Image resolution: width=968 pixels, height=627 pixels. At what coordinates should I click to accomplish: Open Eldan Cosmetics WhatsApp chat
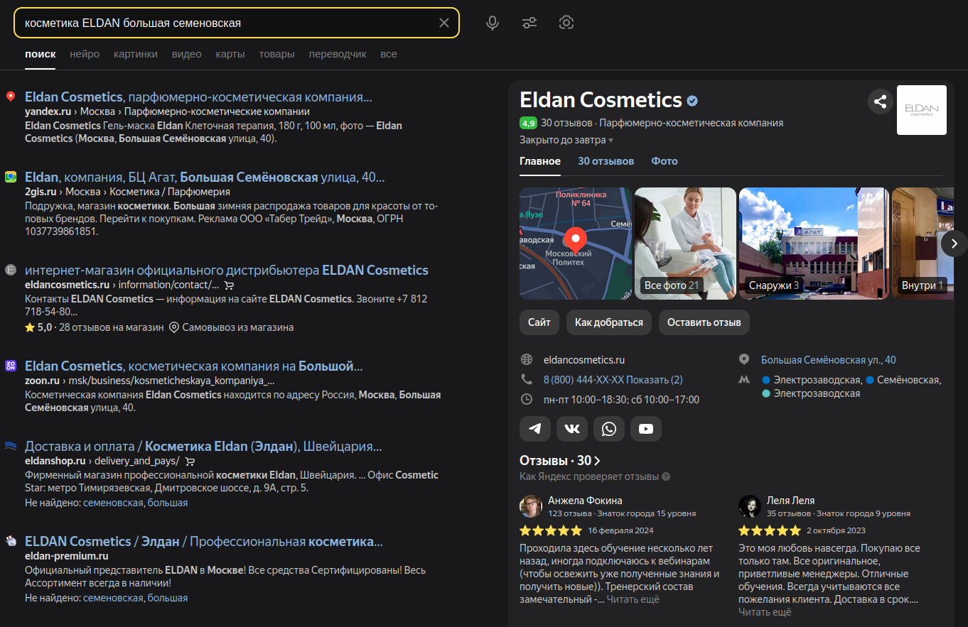tap(609, 429)
